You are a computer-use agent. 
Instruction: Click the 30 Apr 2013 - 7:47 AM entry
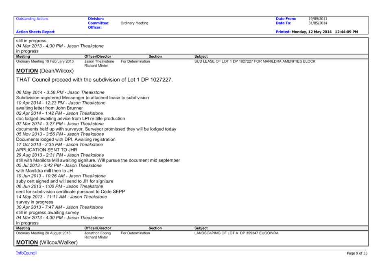[x=59, y=207]
